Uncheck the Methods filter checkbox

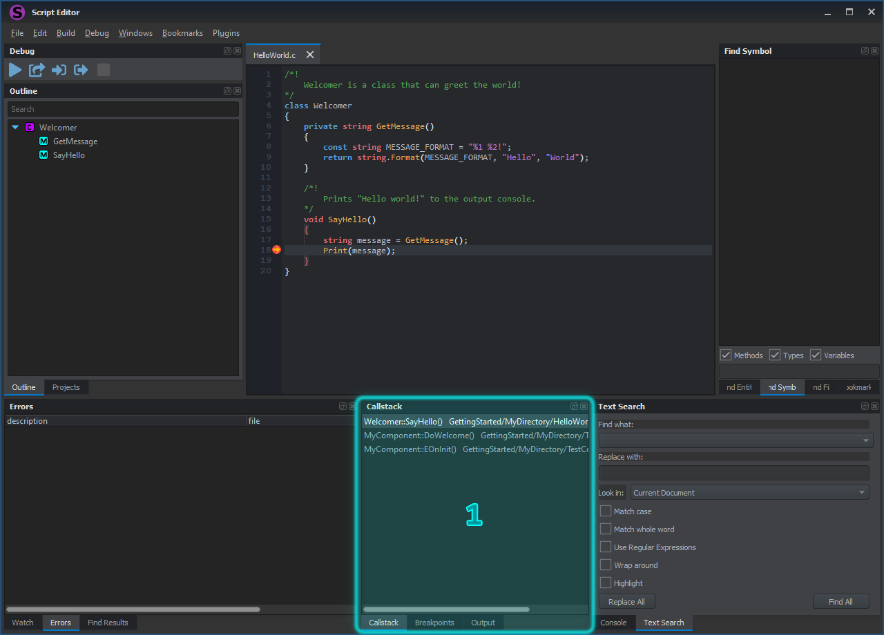coord(726,355)
